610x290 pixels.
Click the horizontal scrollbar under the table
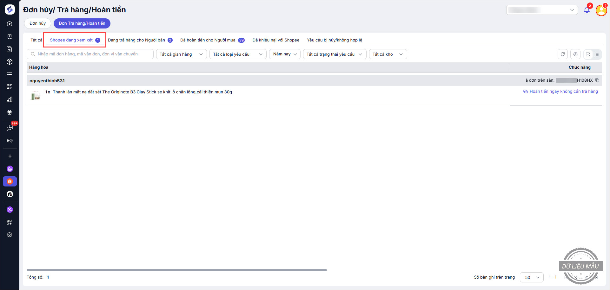[x=177, y=270]
